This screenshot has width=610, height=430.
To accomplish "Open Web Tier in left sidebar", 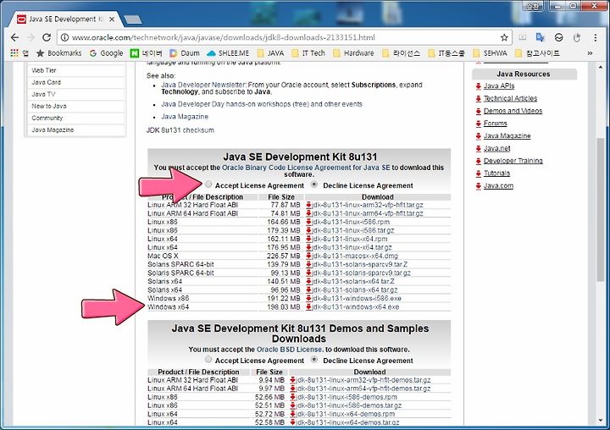I will tap(44, 70).
